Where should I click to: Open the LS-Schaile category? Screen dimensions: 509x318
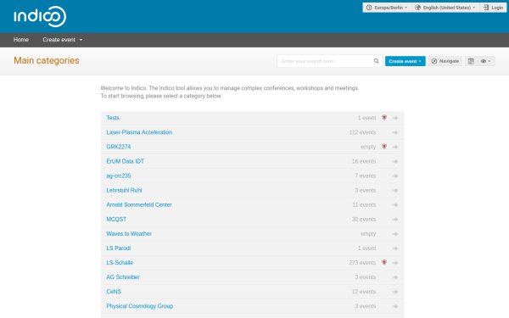click(x=120, y=263)
